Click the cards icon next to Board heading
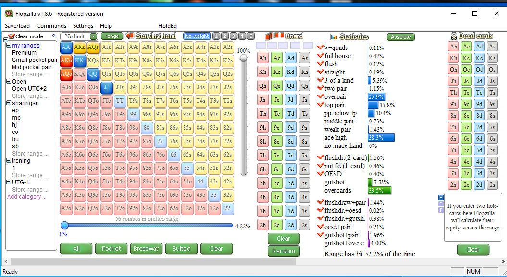Viewport: 507px width, 277px height. (274, 36)
